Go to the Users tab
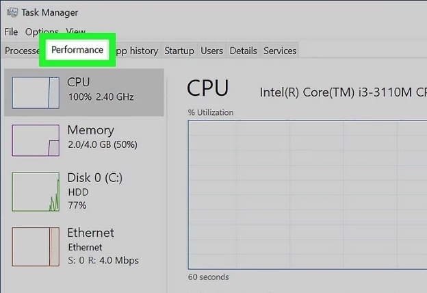 211,51
